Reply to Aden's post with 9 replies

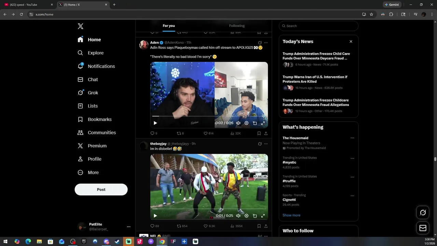(x=154, y=133)
